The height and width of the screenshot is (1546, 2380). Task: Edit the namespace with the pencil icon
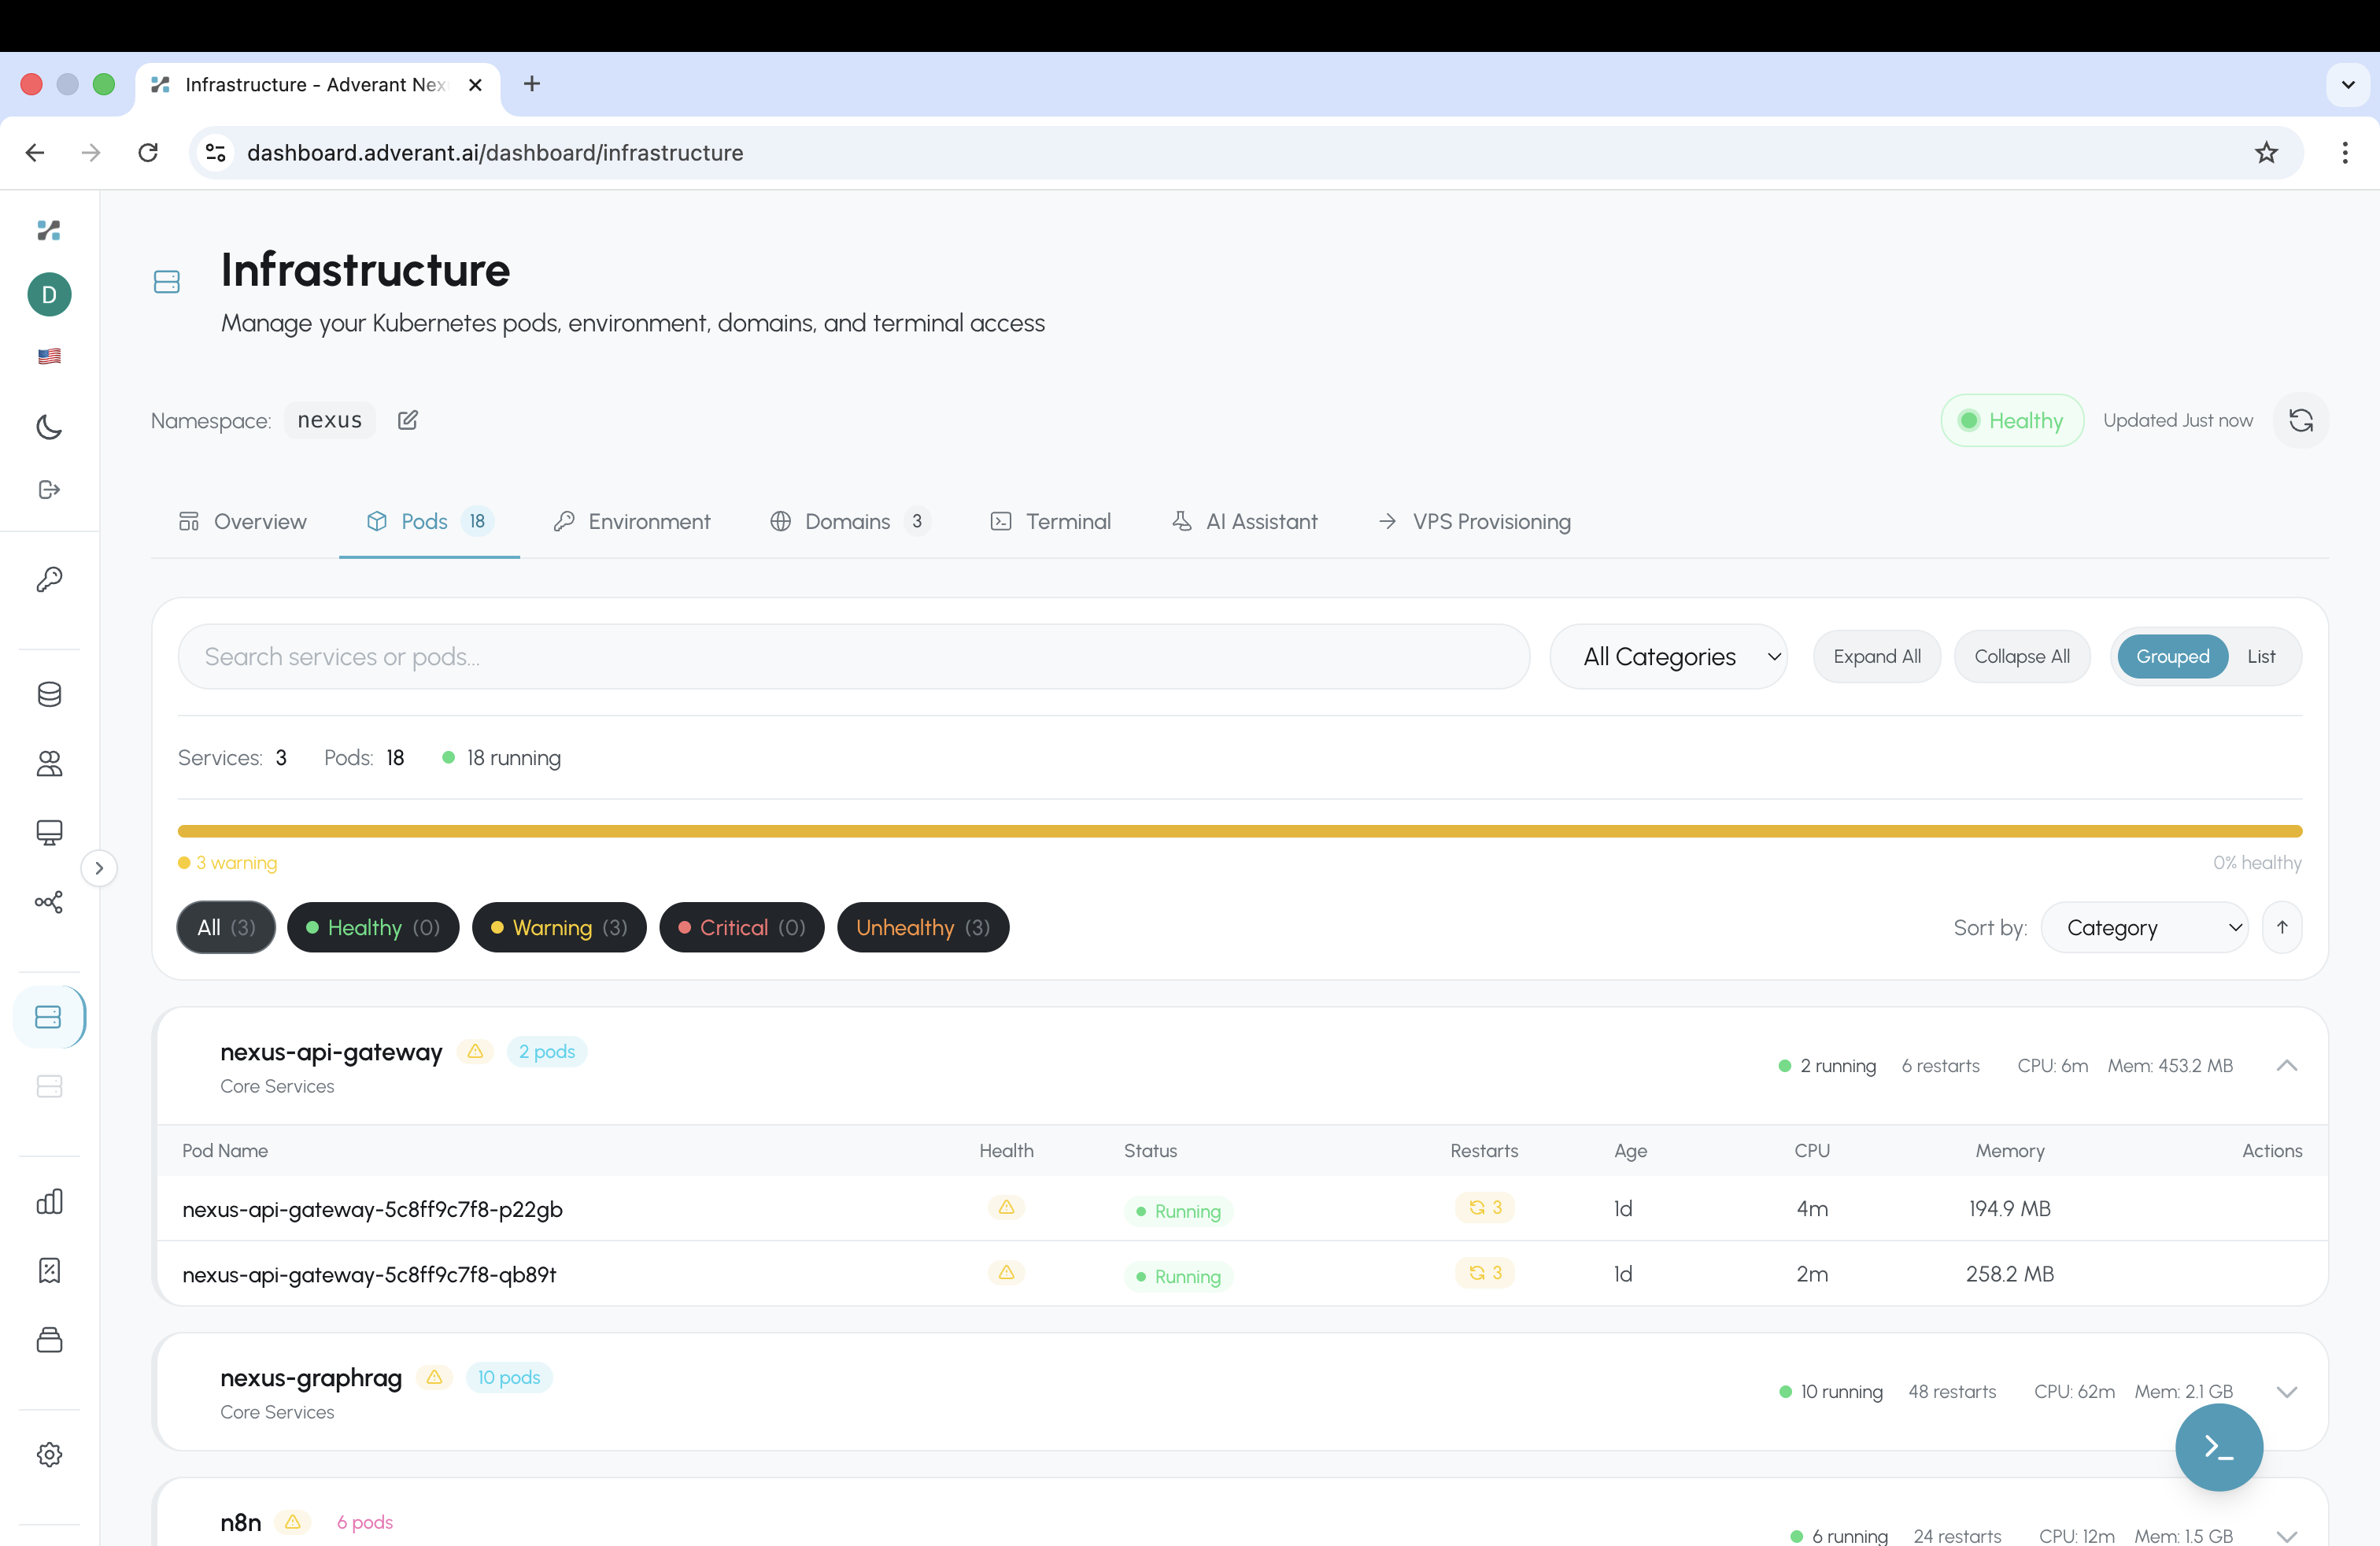click(x=407, y=420)
